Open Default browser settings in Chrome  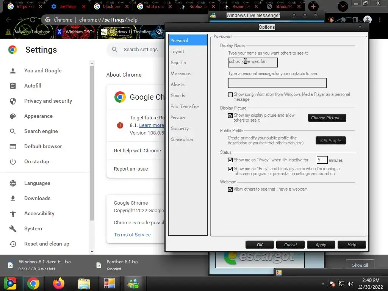coord(43,146)
